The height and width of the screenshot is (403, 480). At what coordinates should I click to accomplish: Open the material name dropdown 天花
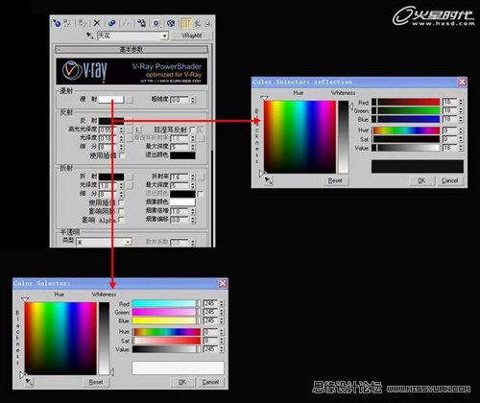pos(164,36)
